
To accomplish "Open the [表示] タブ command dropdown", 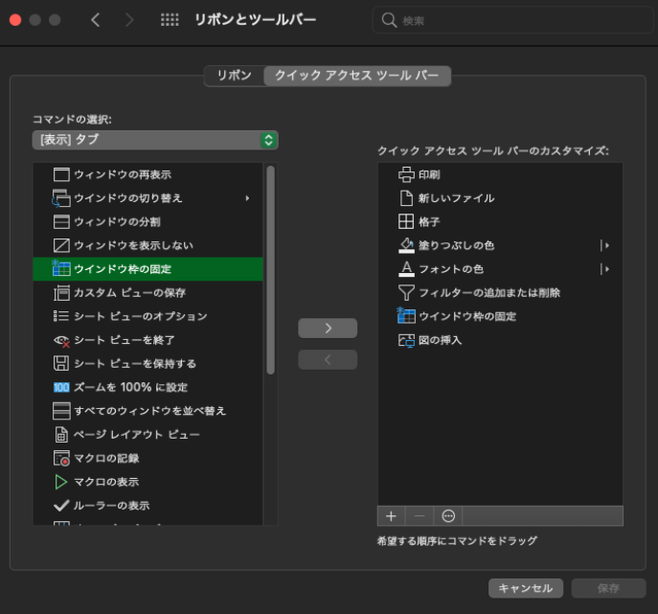I will pos(154,140).
